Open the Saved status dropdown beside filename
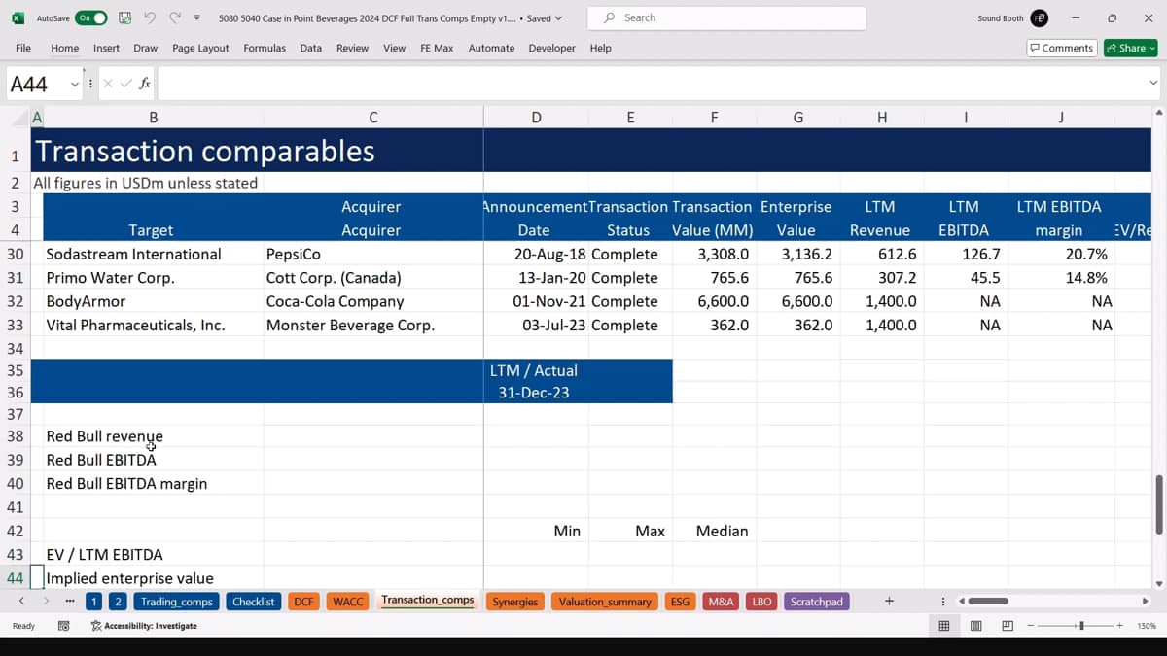The image size is (1167, 656). coord(545,18)
